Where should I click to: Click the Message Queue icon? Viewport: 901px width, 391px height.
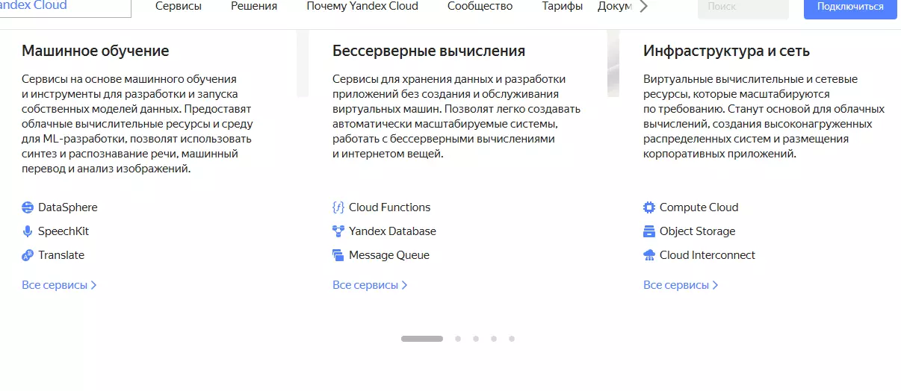coord(338,255)
